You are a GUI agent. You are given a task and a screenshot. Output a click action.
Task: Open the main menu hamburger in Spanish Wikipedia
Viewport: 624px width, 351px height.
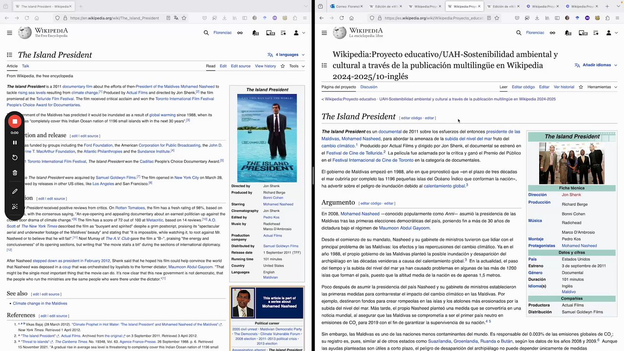(324, 33)
